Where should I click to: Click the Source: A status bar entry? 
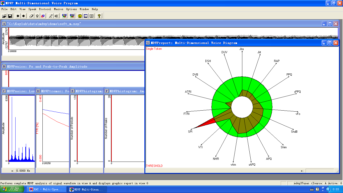point(320,183)
